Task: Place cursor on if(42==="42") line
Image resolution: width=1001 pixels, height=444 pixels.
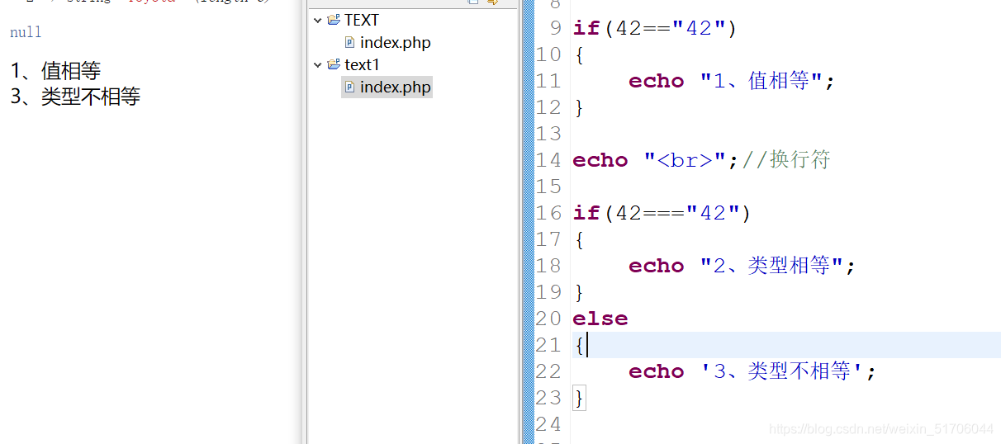Action: click(662, 213)
